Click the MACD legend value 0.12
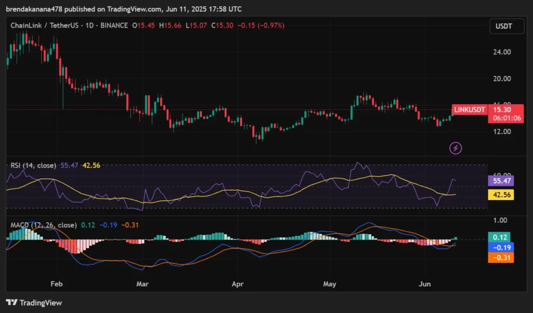 (88, 225)
